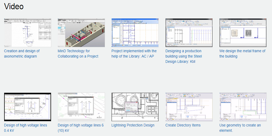Open the 6 (10) kV voltage lines thumbnail

(x=81, y=107)
